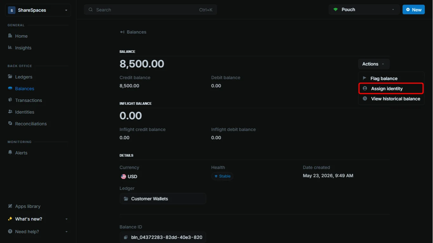This screenshot has height=243, width=433.
Task: Click the Ctrl+K shortcut hint
Action: pos(206,10)
